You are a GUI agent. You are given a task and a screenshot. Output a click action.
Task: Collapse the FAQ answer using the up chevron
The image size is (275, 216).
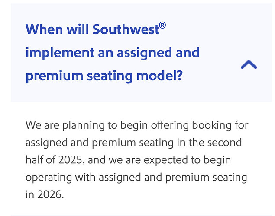tap(249, 65)
